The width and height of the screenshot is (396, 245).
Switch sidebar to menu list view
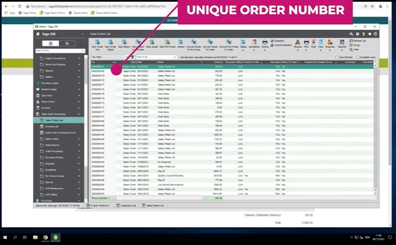click(x=51, y=43)
